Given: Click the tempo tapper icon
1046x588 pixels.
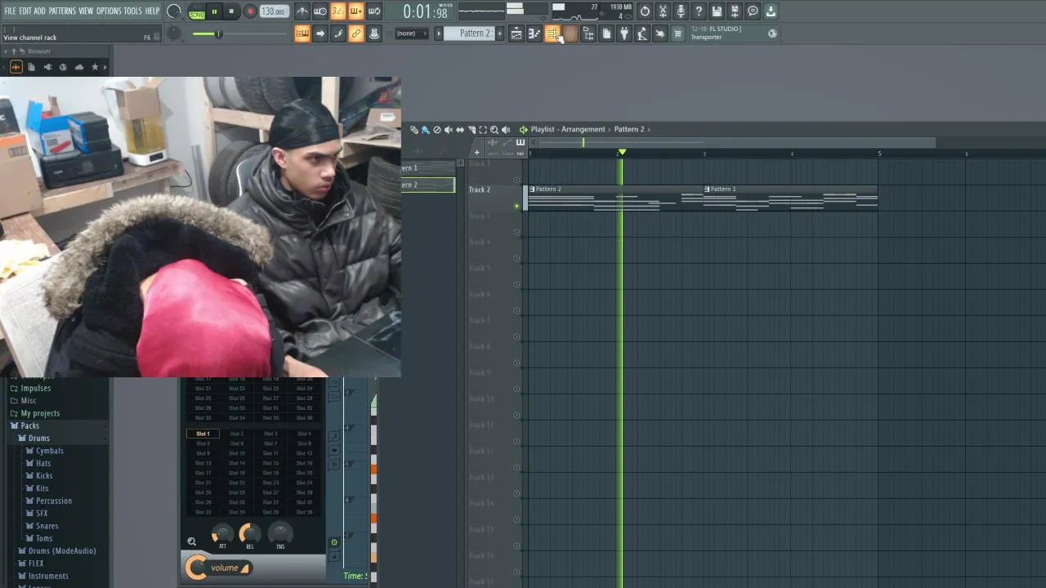Looking at the screenshot, I should pos(642,33).
